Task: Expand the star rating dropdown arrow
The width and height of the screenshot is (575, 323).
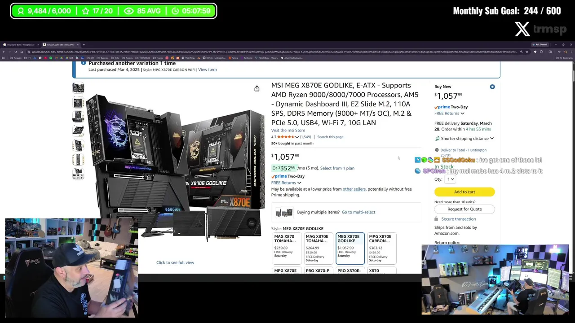Action: coord(297,137)
